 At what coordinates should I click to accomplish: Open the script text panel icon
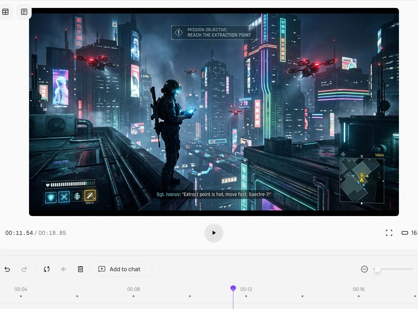24,12
